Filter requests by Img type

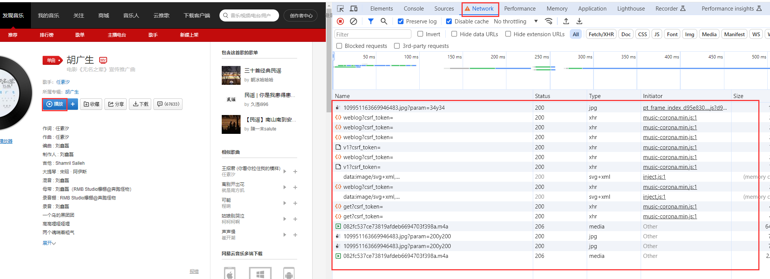coord(689,34)
